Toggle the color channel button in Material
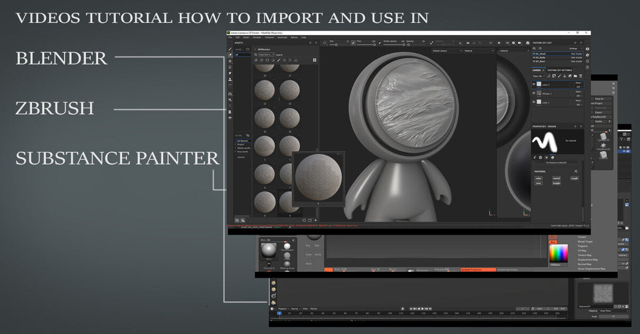Viewport: 640px width, 334px height. click(539, 178)
